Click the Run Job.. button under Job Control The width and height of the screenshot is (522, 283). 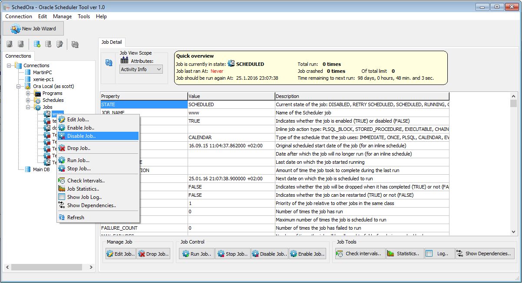(x=197, y=254)
